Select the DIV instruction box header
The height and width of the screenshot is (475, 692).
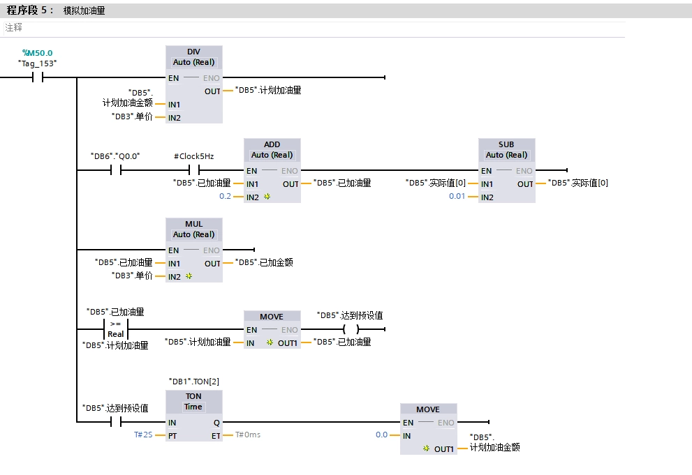pyautogui.click(x=193, y=52)
